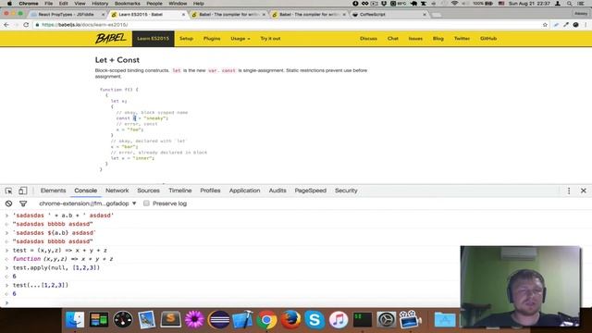This screenshot has width=592, height=333.
Task: Click Try it out link
Action: coord(270,39)
